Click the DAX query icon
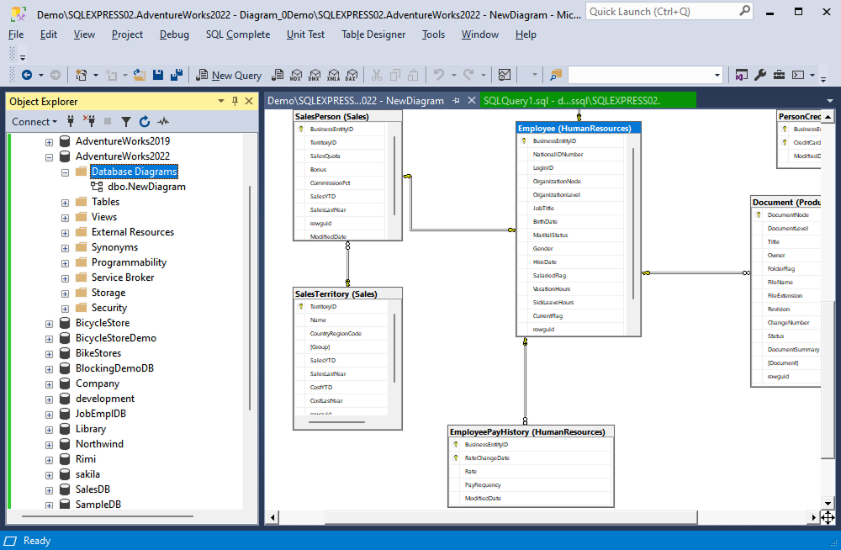 coord(352,75)
